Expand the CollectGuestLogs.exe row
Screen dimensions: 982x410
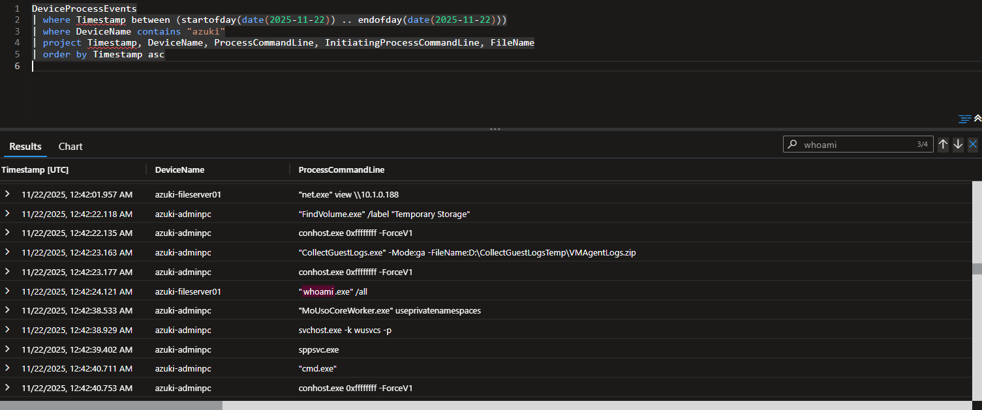click(8, 252)
